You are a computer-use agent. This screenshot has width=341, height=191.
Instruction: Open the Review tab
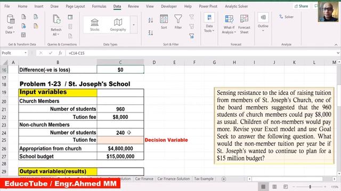133,6
